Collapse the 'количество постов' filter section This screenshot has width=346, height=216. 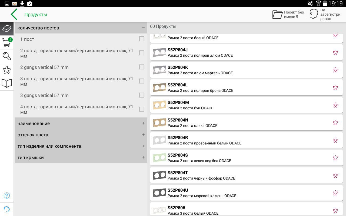coord(81,28)
